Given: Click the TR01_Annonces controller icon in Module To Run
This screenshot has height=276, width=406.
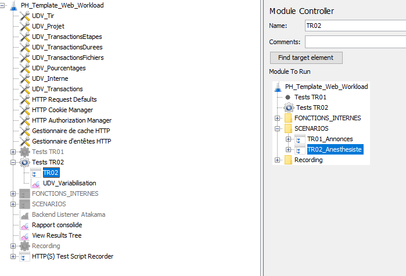Looking at the screenshot, I should (x=300, y=139).
